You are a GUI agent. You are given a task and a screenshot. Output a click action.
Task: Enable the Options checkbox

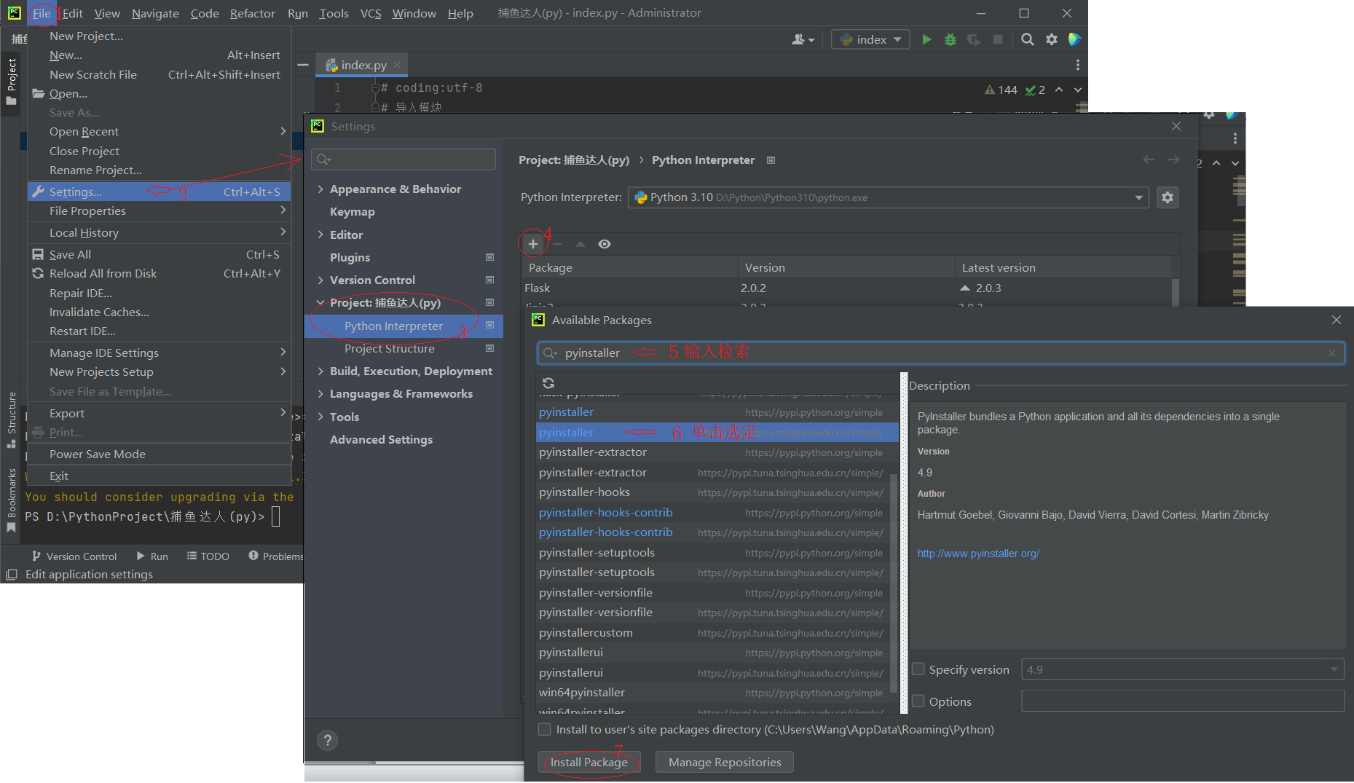[x=918, y=701]
